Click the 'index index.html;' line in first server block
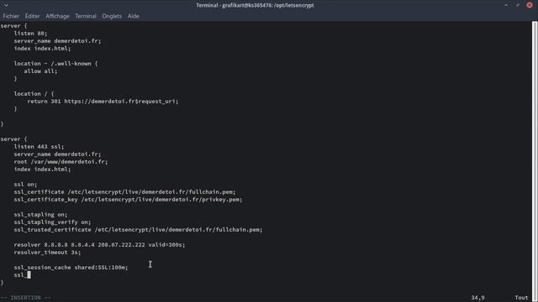Screen dimensions: 538x302 tap(42, 49)
